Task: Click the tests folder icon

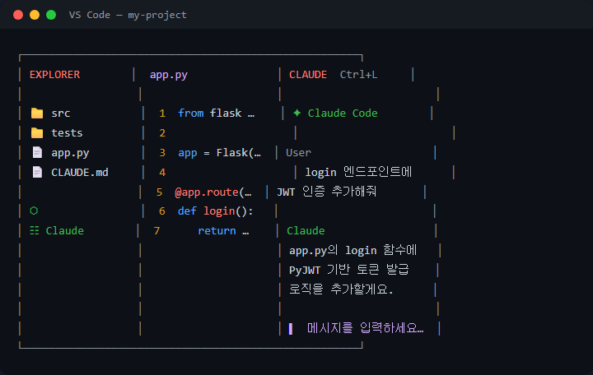Action: pos(37,133)
